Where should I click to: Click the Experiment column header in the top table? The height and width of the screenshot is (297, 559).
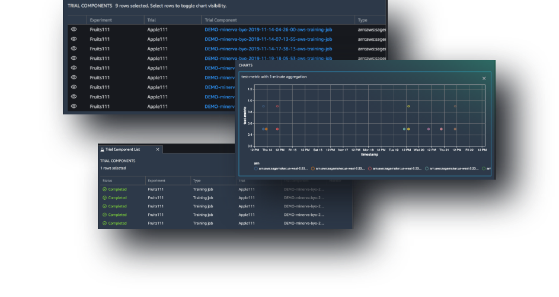coord(101,20)
